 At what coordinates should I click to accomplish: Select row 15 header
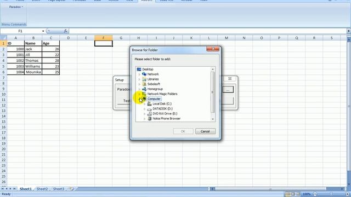(3, 121)
